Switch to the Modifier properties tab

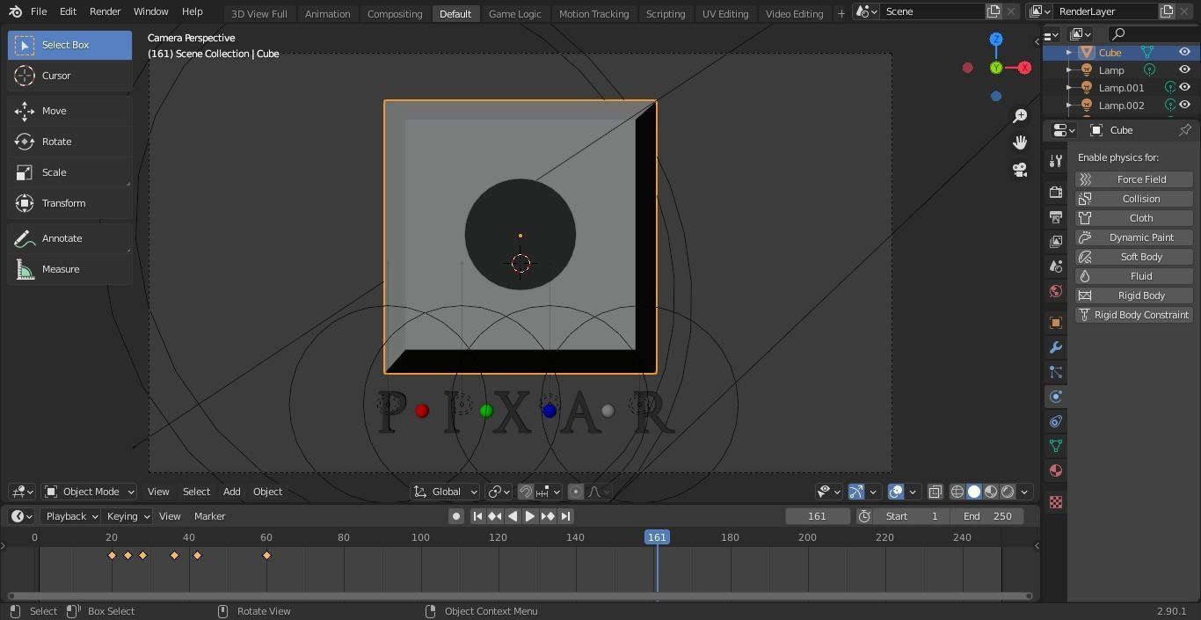[1055, 347]
